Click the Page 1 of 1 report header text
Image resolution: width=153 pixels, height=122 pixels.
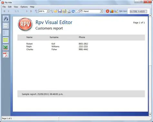[x=139, y=23]
